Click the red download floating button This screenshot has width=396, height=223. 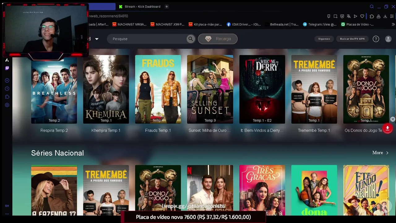click(x=387, y=128)
